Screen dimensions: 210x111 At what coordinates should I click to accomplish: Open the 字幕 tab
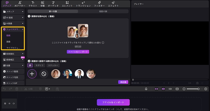click(43, 4)
